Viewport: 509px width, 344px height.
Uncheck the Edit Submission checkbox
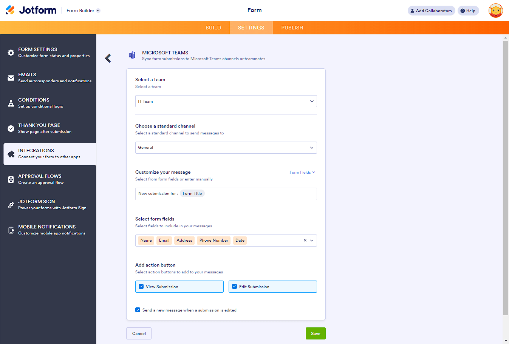pos(234,287)
